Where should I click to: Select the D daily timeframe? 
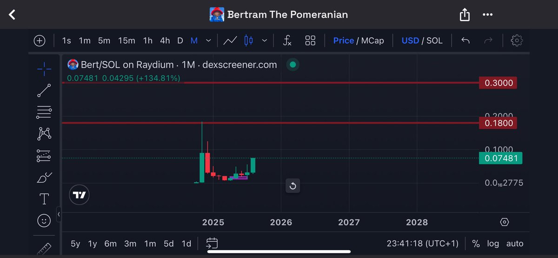180,40
